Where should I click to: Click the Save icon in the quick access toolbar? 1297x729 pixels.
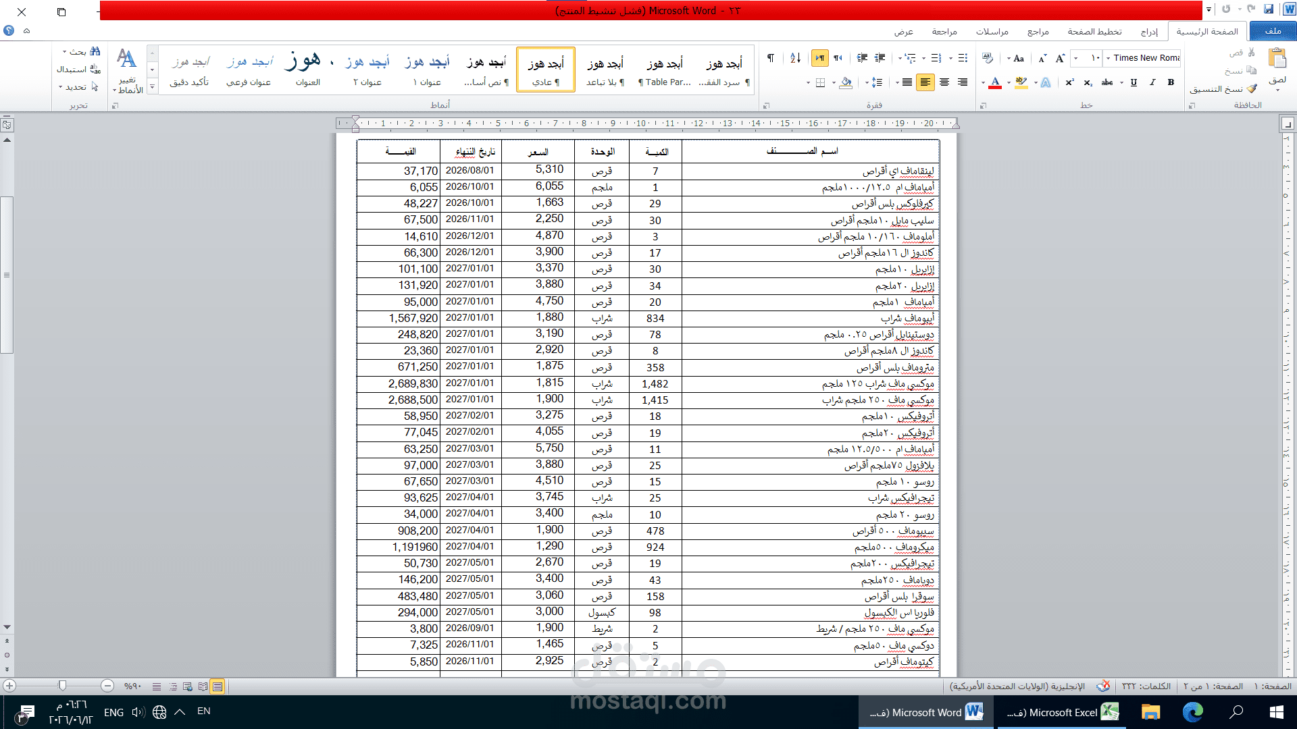tap(1268, 9)
